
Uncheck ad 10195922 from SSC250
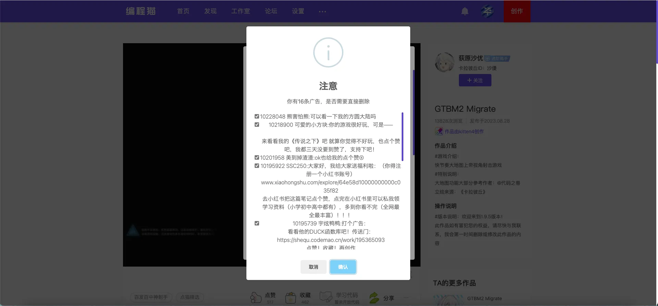(x=257, y=166)
